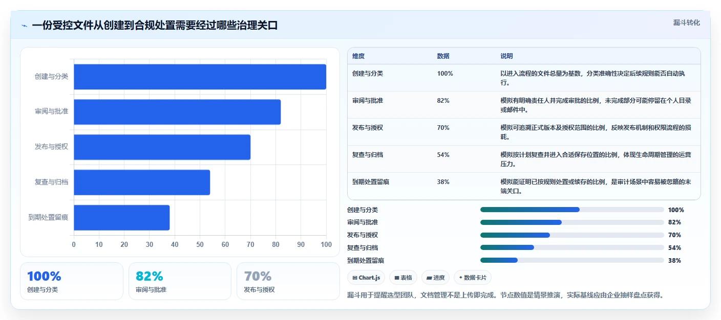The image size is (721, 320).
Task: Click the 发布与授权 chart axis label
Action: pyautogui.click(x=51, y=147)
